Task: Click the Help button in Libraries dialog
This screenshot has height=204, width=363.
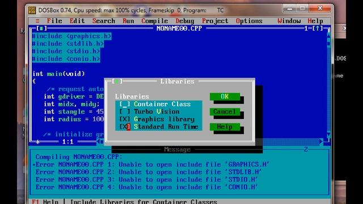Action: point(225,127)
